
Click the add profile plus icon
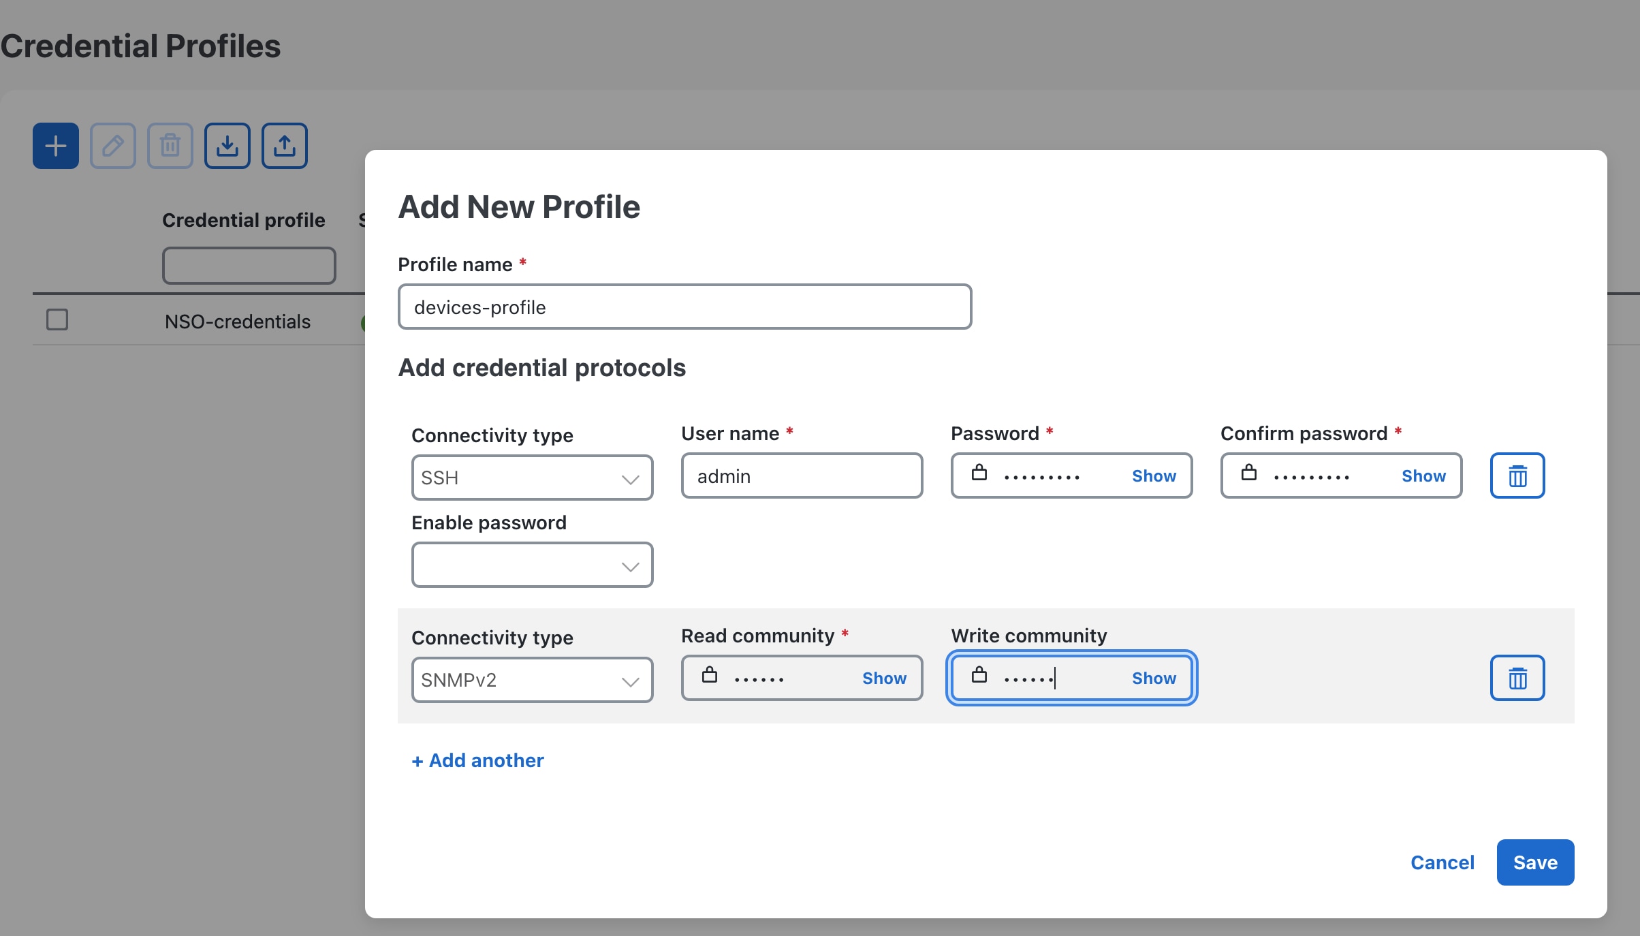(56, 146)
